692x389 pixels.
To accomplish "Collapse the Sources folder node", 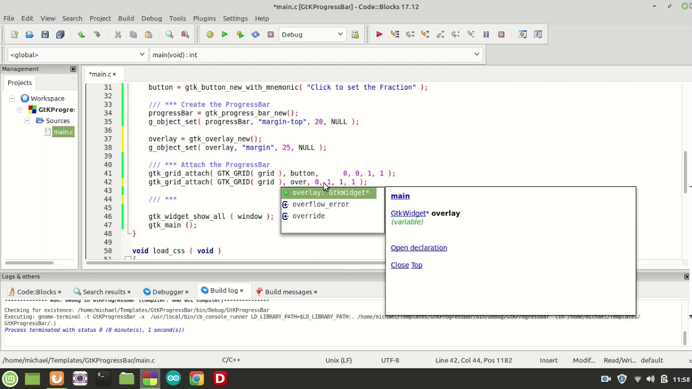I will [27, 121].
